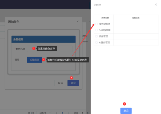
Task: Click the 业务树管理 menu label
Action: [104, 24]
